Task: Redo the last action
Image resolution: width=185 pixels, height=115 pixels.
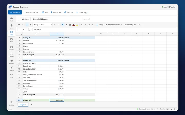Action: coord(22,25)
